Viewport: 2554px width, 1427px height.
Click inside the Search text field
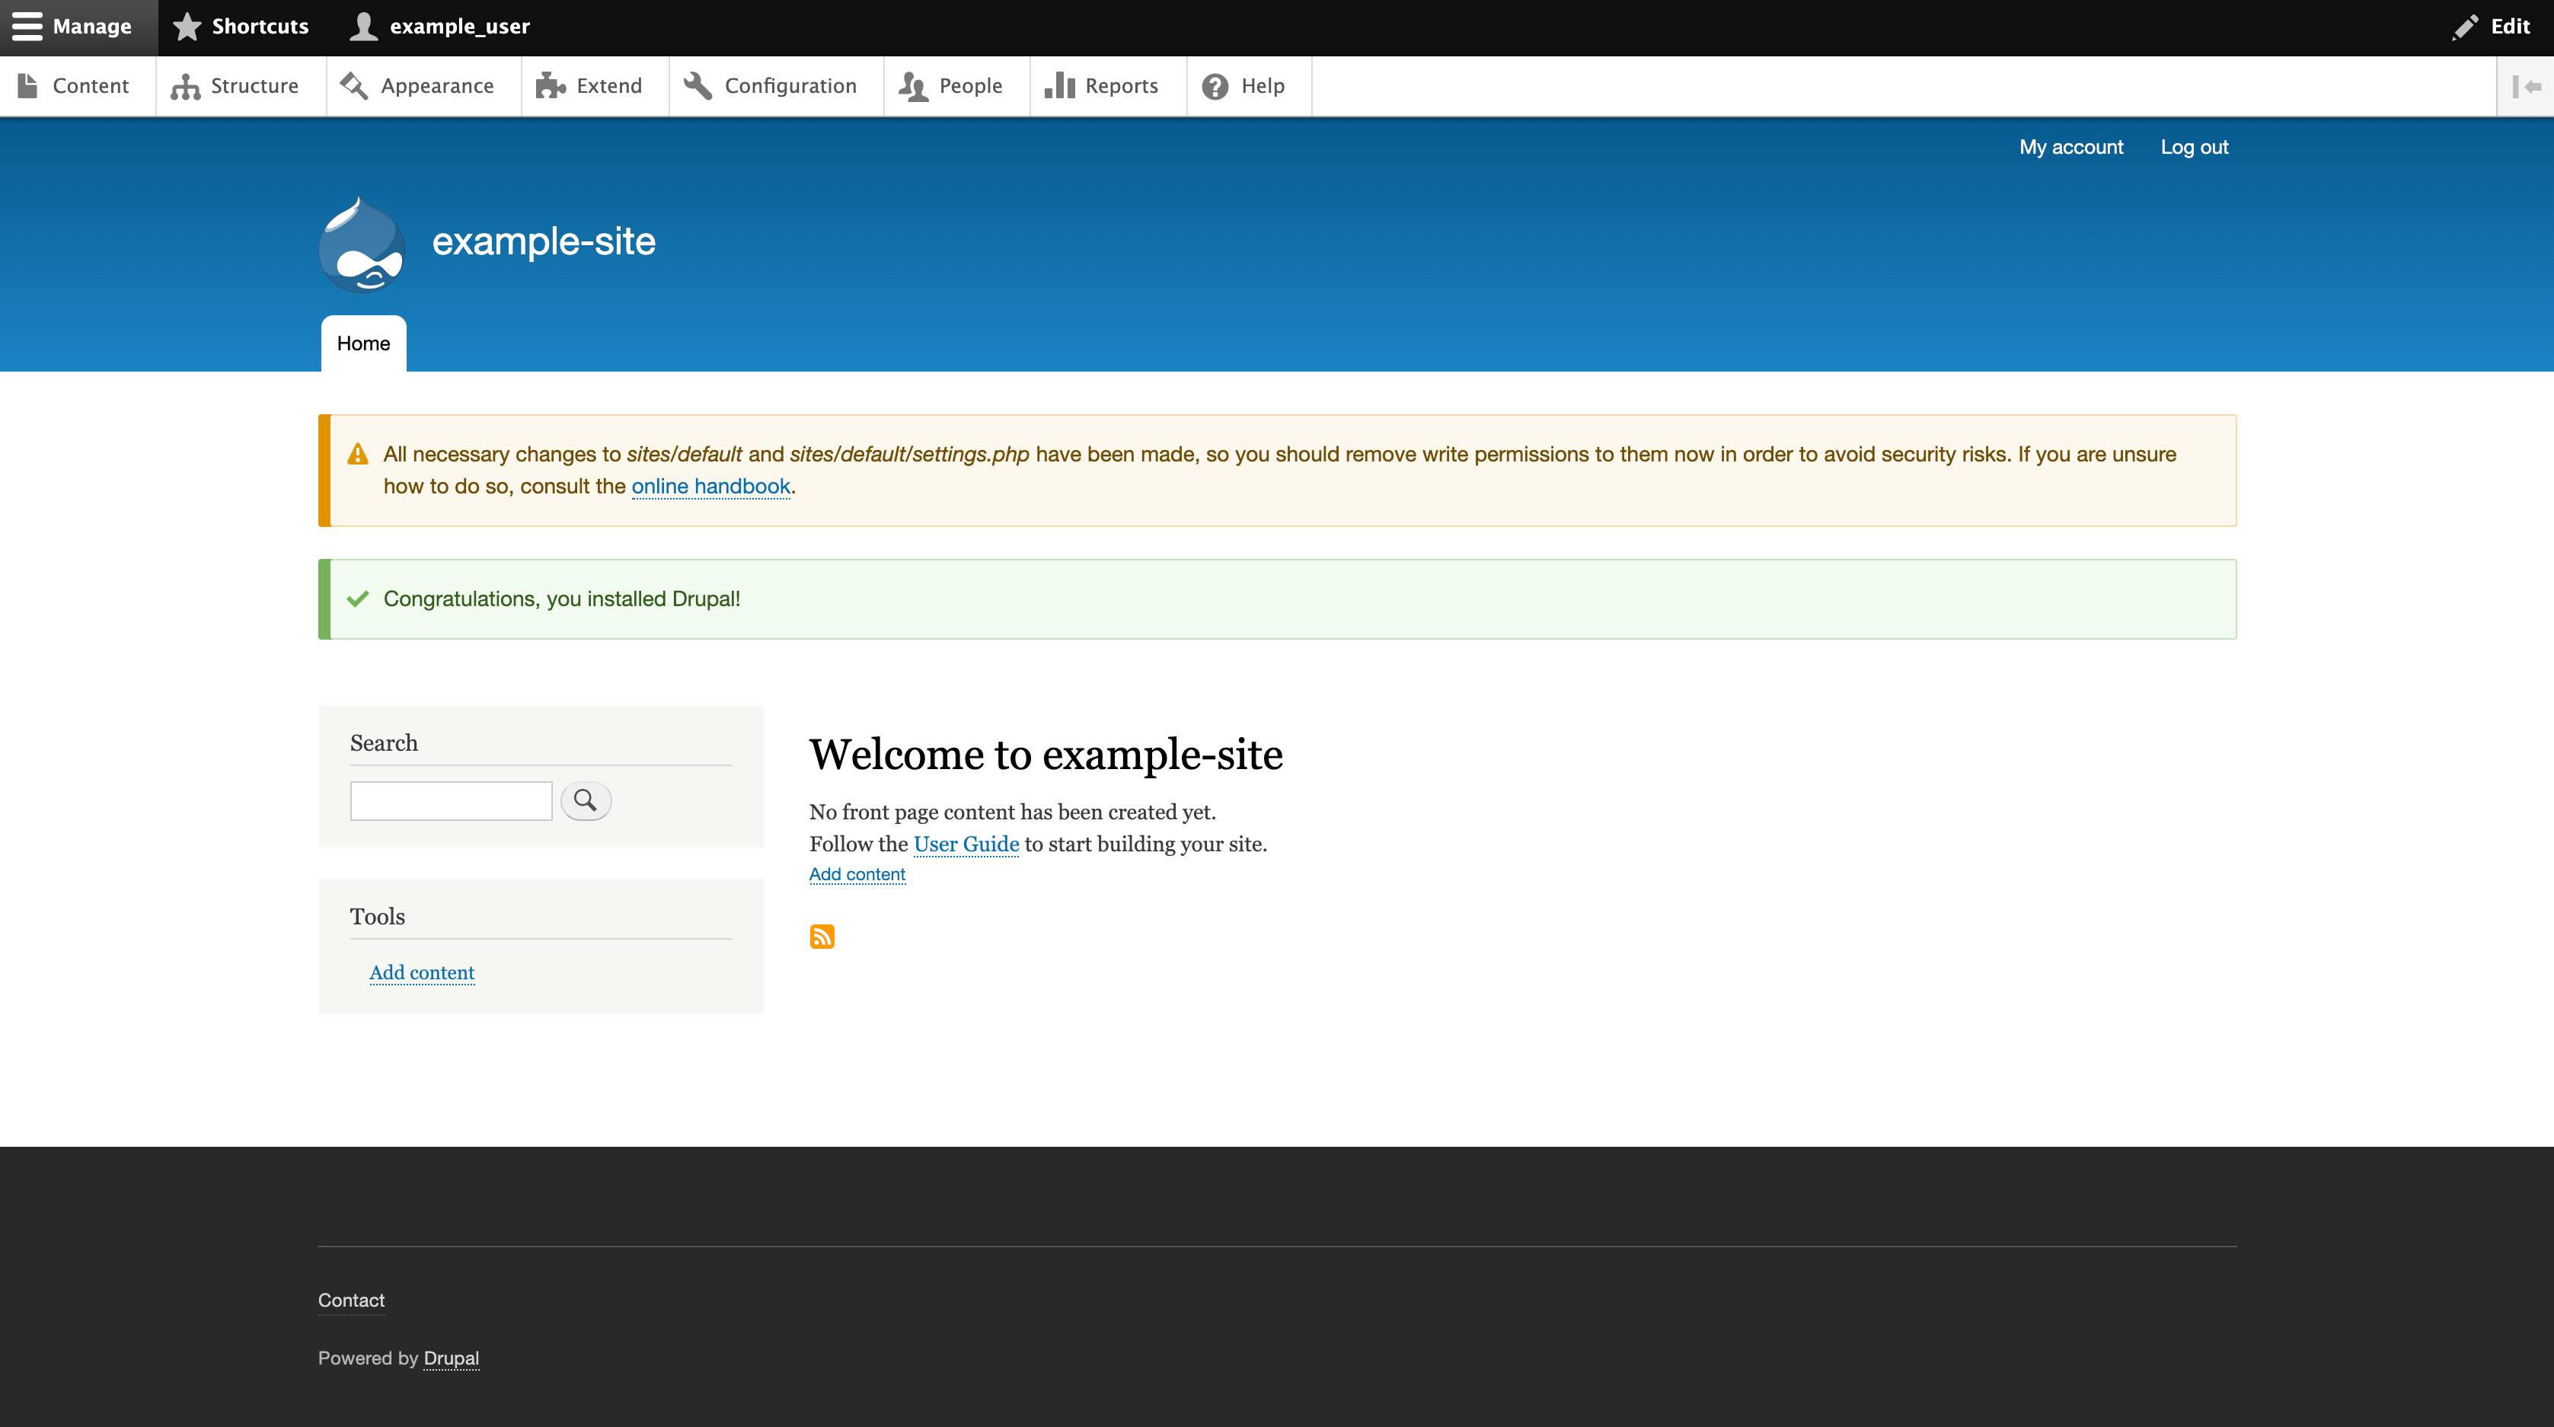[x=449, y=800]
